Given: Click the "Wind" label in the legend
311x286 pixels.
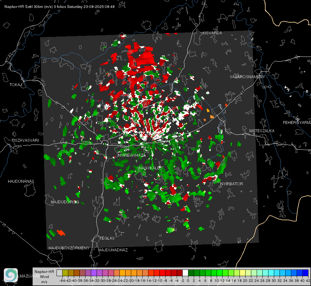Looking at the screenshot, I should tap(44, 277).
